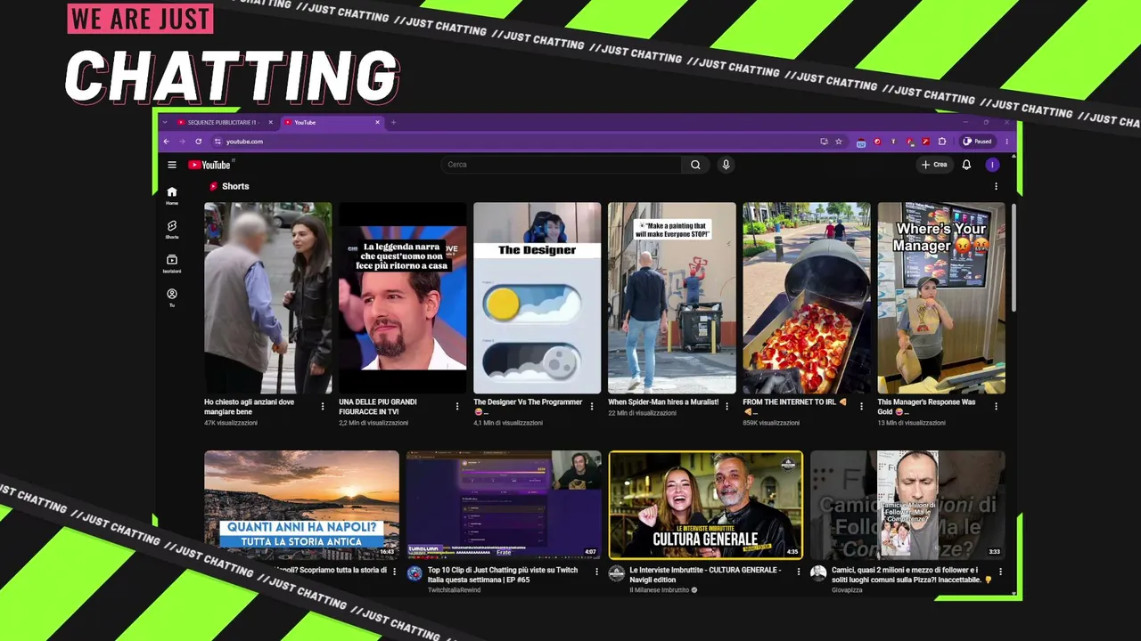Open the notifications bell
This screenshot has width=1141, height=641.
tap(966, 165)
